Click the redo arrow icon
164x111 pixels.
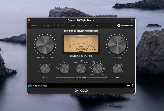click(48, 26)
